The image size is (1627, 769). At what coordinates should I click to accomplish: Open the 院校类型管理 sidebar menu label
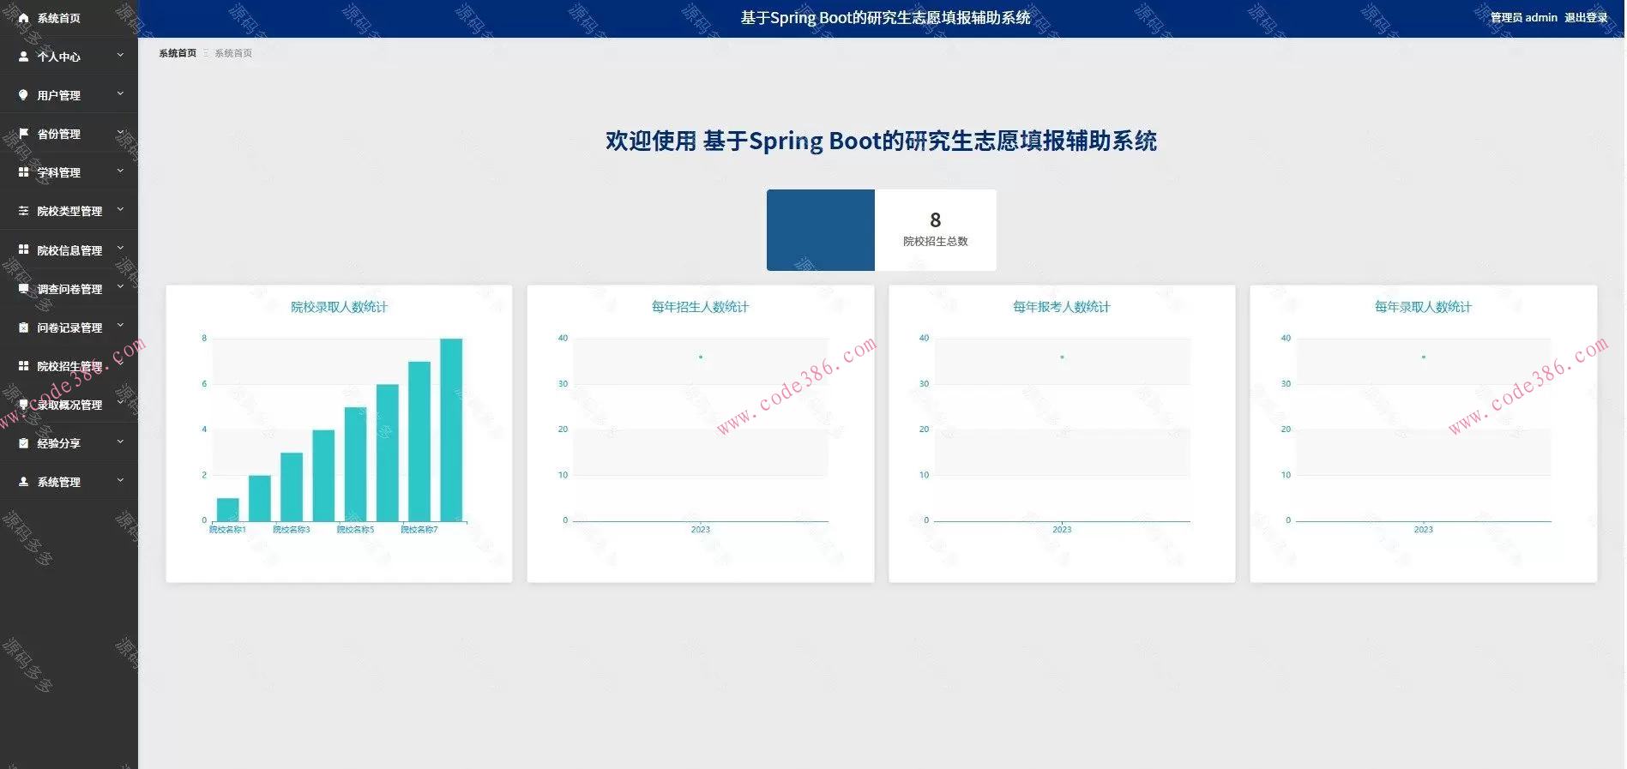[69, 211]
